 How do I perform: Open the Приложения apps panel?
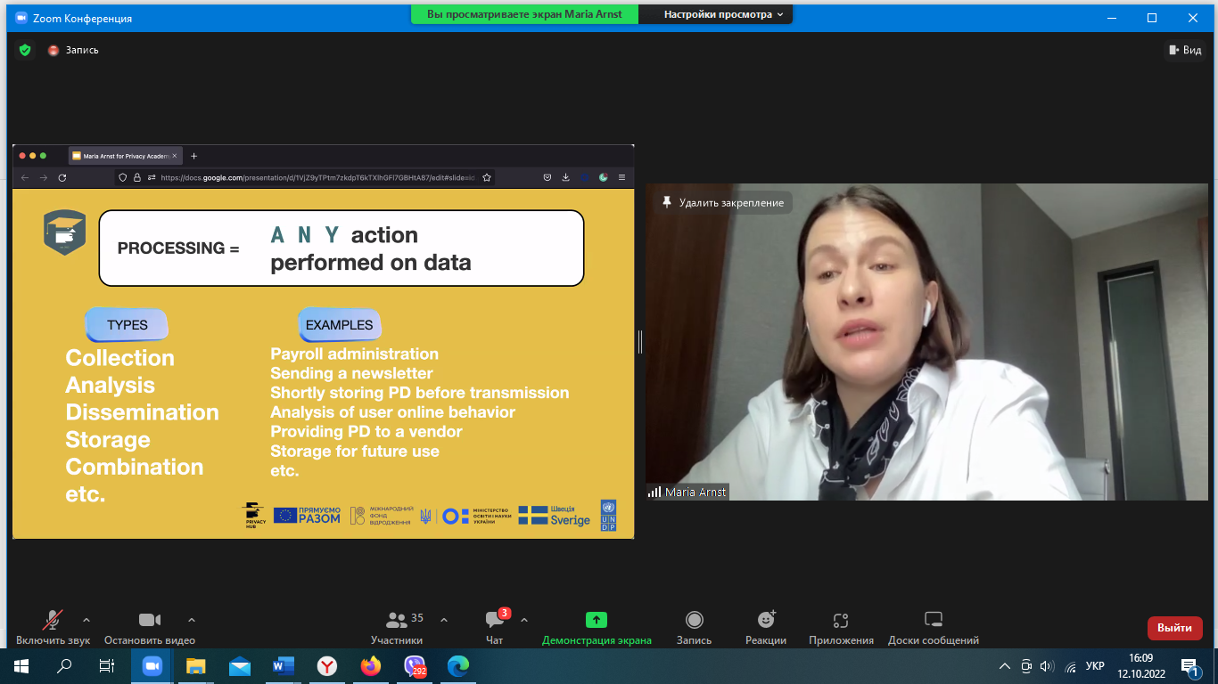841,620
